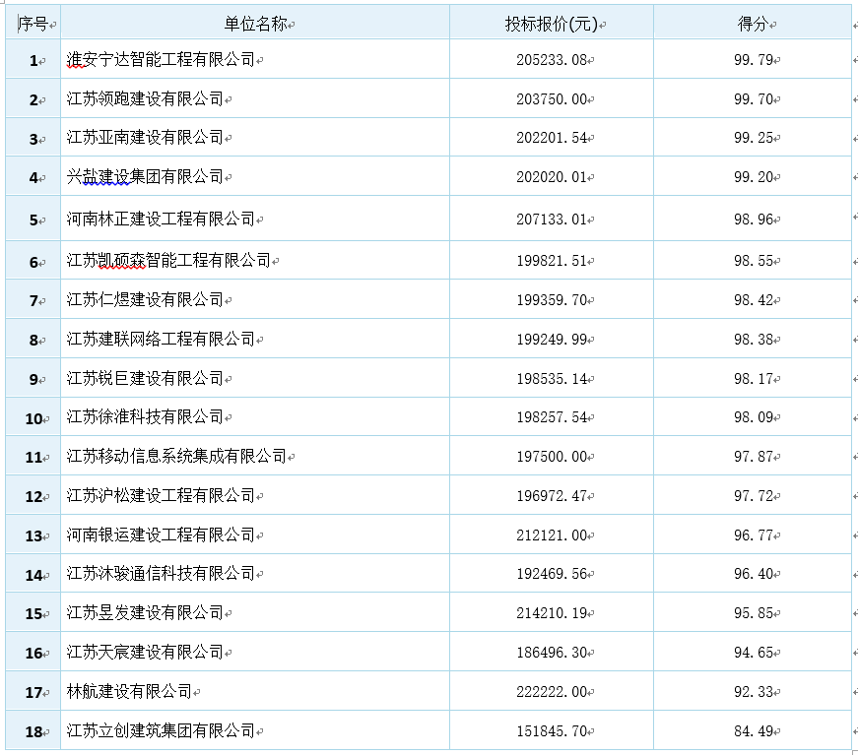Click score value 98.55
858x755 pixels.
coord(754,261)
